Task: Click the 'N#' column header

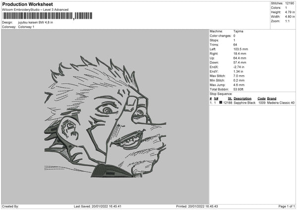Action: pos(216,99)
